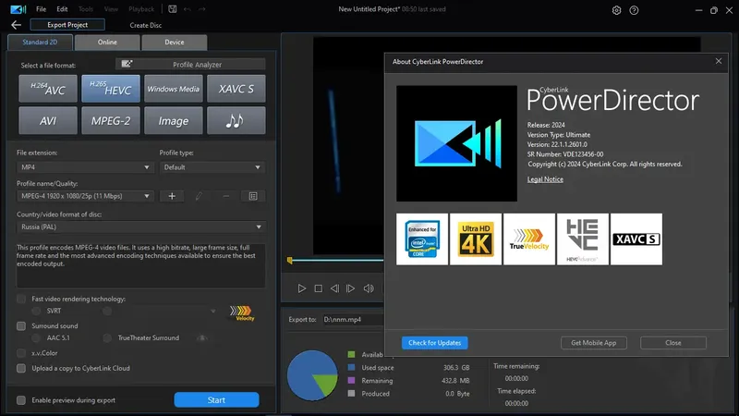The height and width of the screenshot is (416, 739).
Task: Click the PowerDirector app logo in title bar
Action: point(18,9)
